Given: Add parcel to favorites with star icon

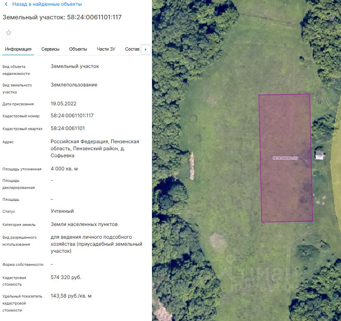Looking at the screenshot, I should pyautogui.click(x=9, y=33).
